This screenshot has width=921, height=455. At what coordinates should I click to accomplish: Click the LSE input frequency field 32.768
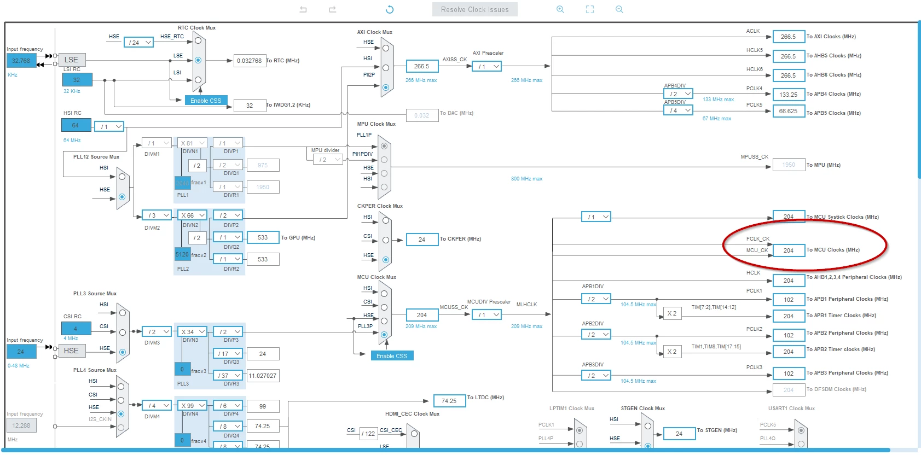[21, 61]
